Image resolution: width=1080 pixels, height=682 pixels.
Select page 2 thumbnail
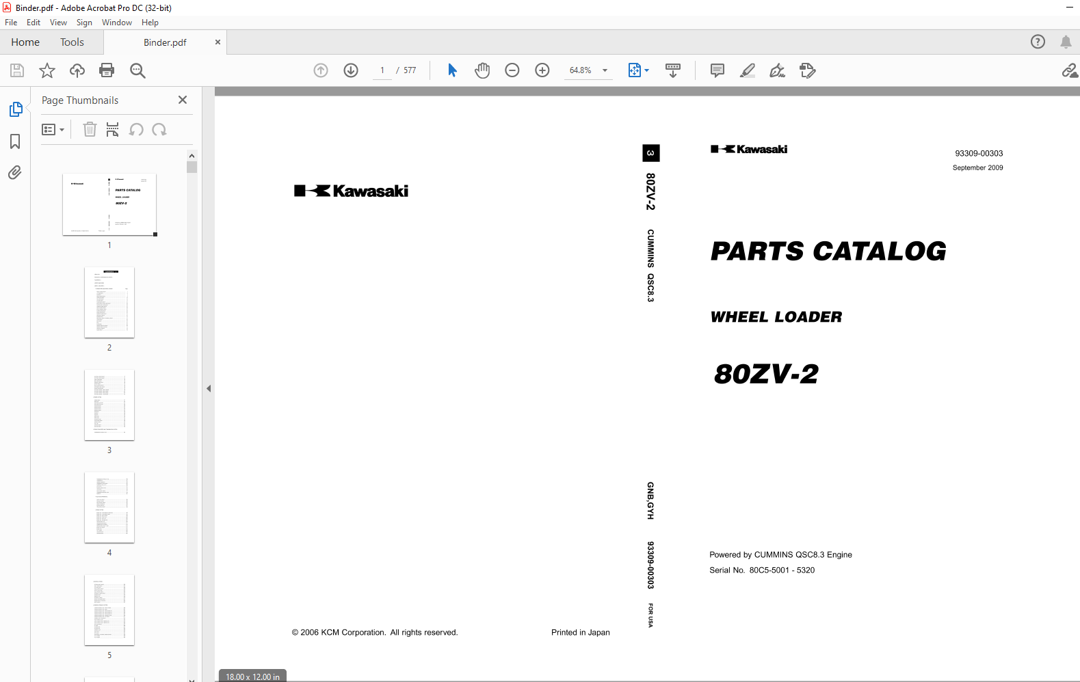point(109,302)
